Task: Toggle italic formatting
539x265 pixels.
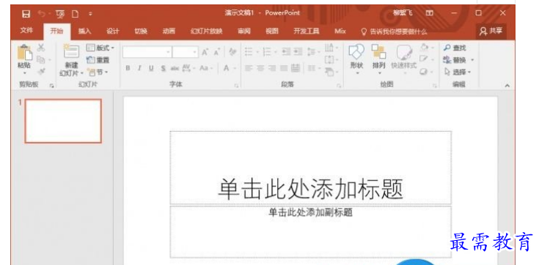Action: 139,68
